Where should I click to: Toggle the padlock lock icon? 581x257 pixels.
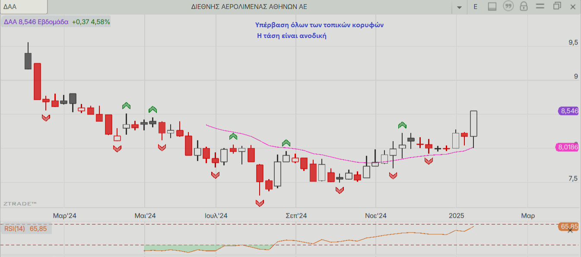(524, 6)
